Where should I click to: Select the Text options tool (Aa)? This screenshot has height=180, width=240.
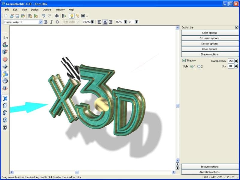(x=5, y=38)
